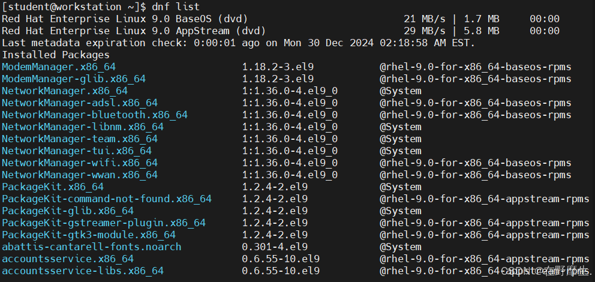Click the abattis-cantarell-fonts.noarch package name
This screenshot has width=595, height=282.
(91, 247)
